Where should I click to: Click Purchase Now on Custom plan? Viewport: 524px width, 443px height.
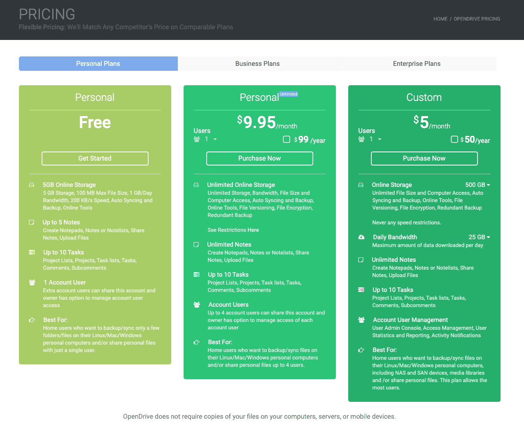tap(424, 159)
